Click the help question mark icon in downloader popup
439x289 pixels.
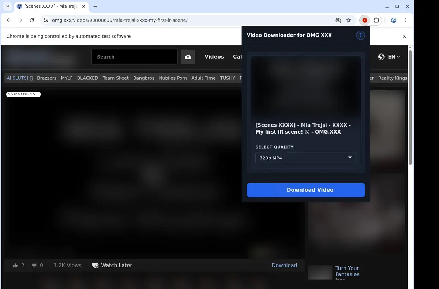tap(360, 35)
